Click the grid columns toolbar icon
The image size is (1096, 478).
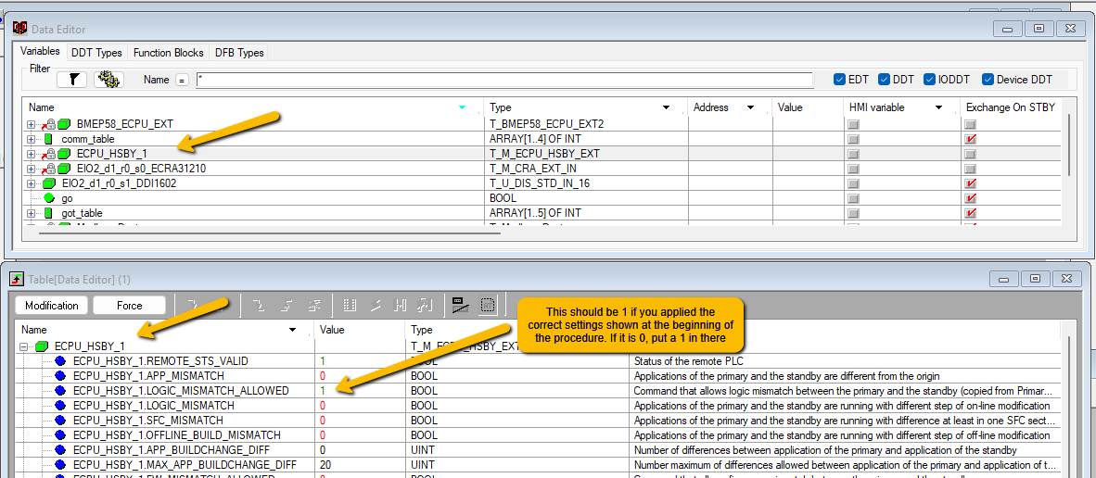[350, 305]
